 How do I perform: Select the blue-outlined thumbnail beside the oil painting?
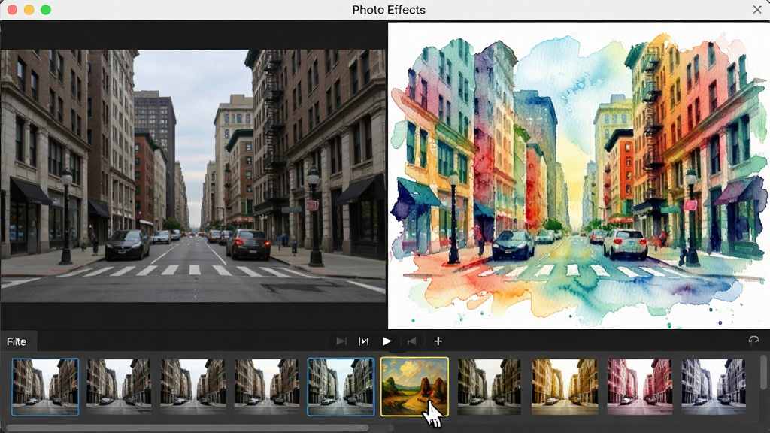(341, 387)
